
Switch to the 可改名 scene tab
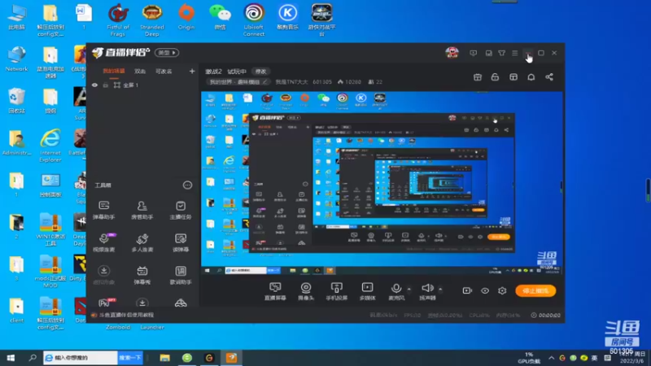[164, 72]
